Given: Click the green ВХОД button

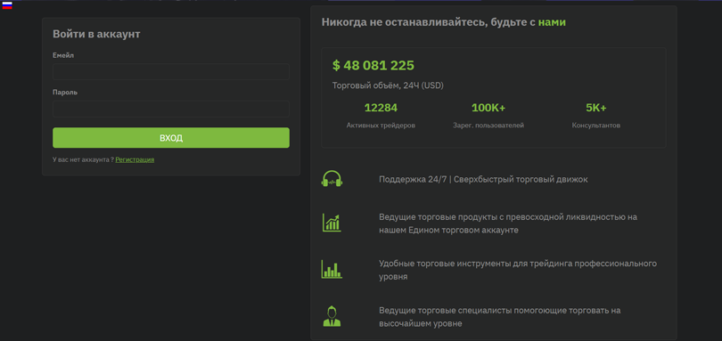Looking at the screenshot, I should pos(171,138).
